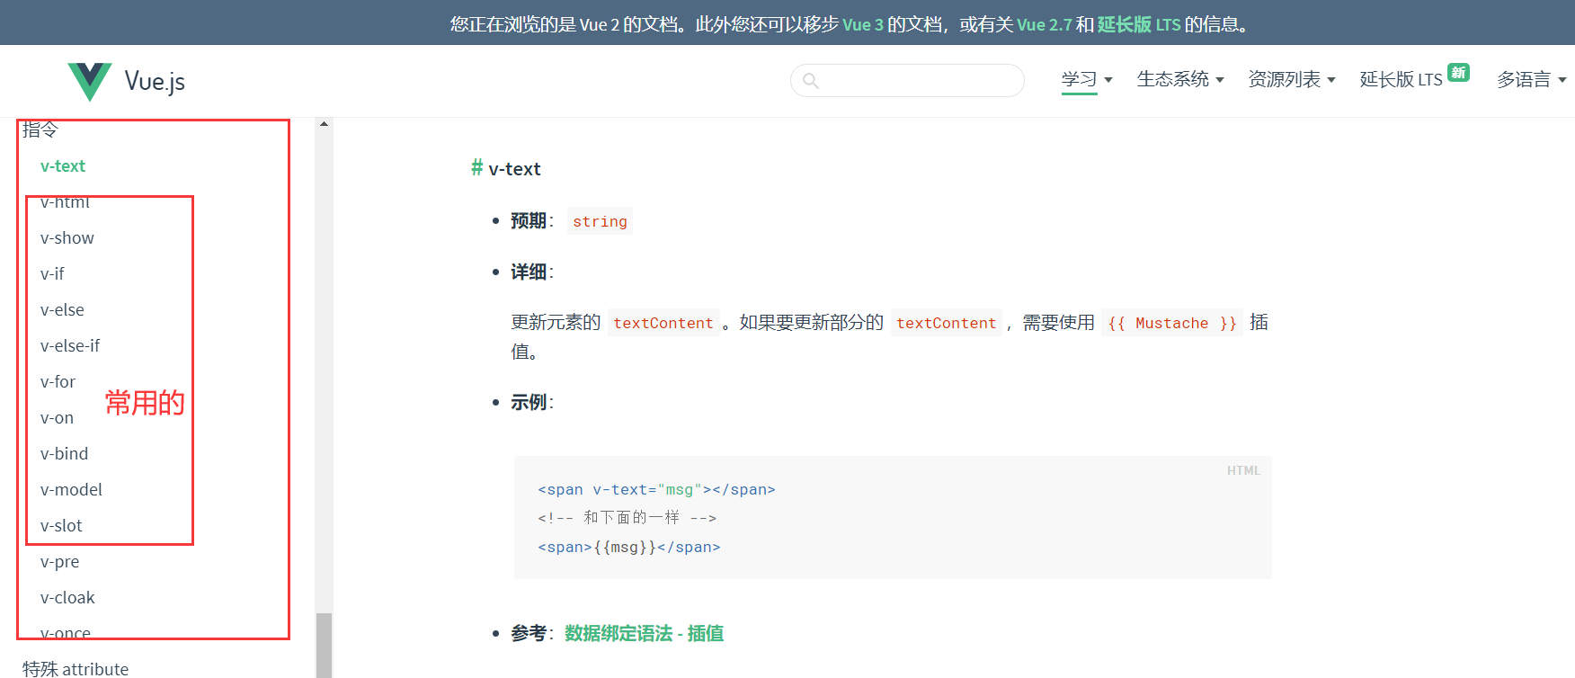Open the 指令 section heading in sidebar
The image size is (1575, 678).
[x=40, y=129]
